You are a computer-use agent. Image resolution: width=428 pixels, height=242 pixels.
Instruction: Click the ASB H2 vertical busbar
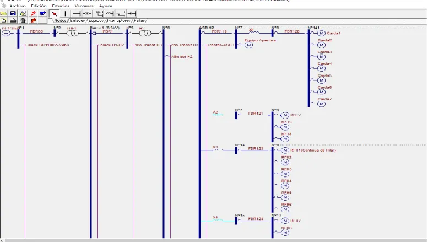tap(200, 134)
